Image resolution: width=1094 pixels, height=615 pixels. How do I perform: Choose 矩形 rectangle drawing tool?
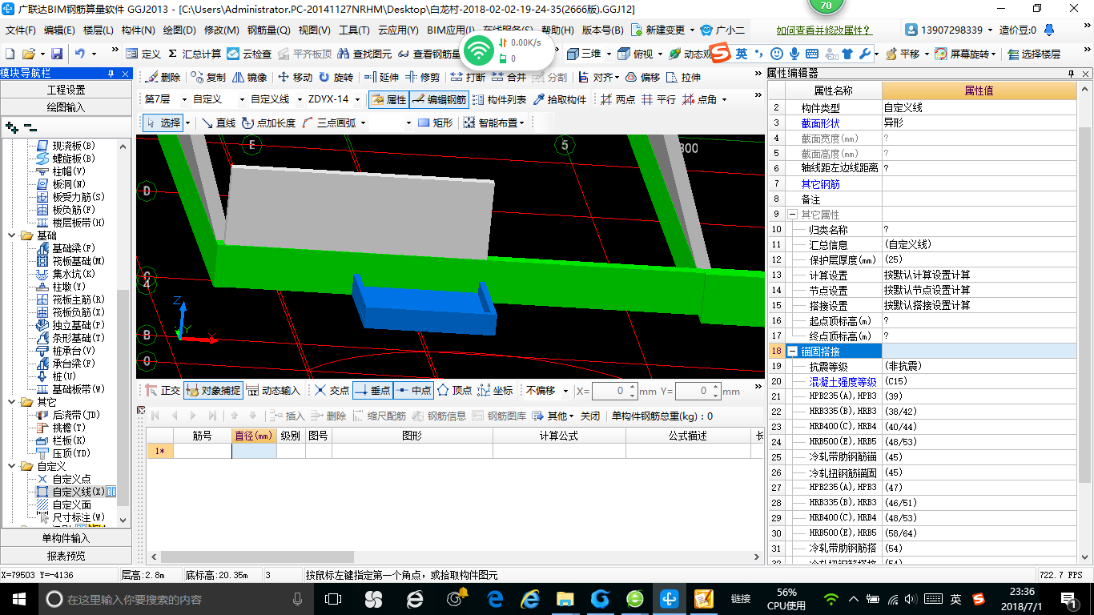[436, 123]
